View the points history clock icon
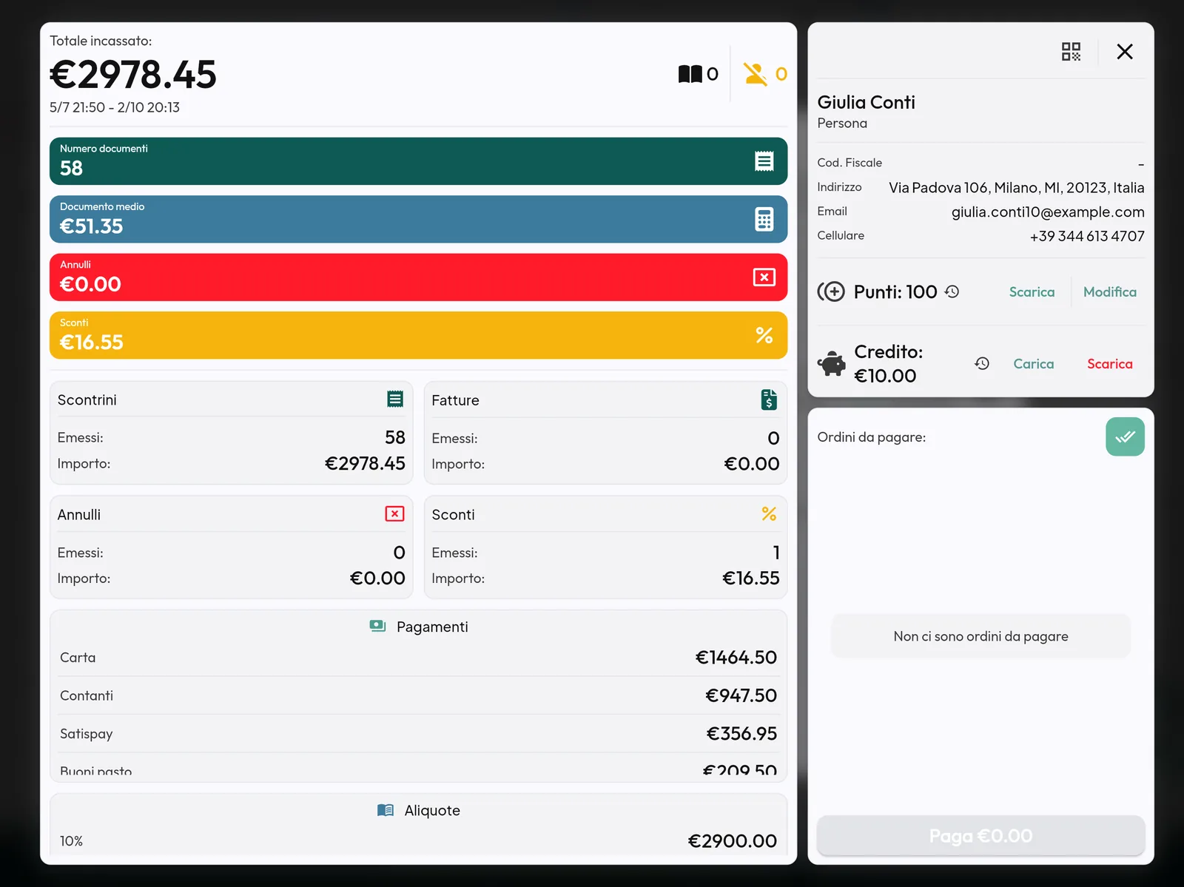Viewport: 1184px width, 887px height. point(952,291)
